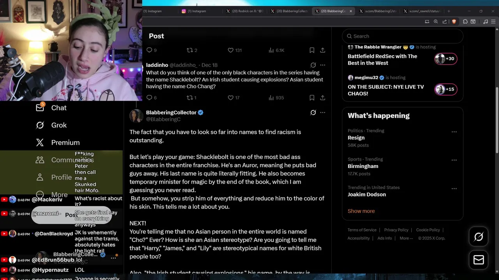
Task: Open browser main hamburger menu
Action: pyautogui.click(x=494, y=22)
